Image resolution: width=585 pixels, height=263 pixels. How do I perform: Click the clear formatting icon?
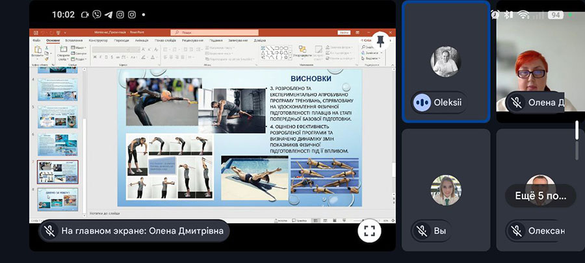(156, 49)
